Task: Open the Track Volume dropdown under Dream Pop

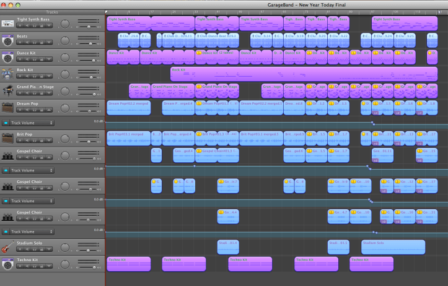Action: (x=31, y=123)
